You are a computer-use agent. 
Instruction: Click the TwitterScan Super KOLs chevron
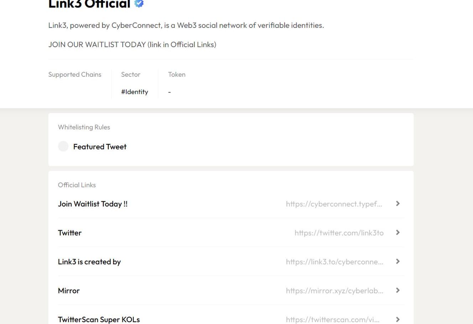[x=398, y=319]
